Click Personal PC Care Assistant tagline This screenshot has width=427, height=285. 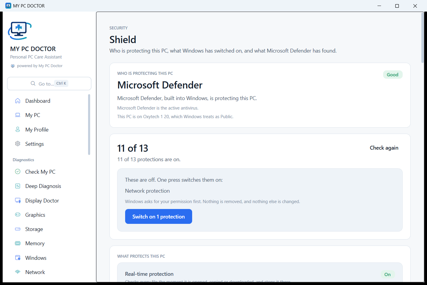36,57
